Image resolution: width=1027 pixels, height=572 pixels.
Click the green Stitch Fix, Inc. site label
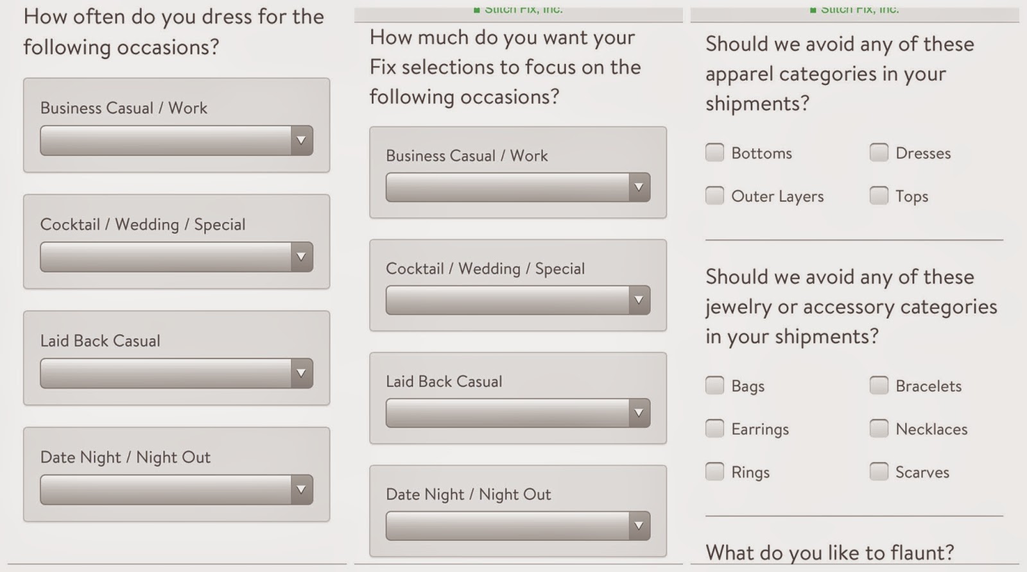click(523, 9)
